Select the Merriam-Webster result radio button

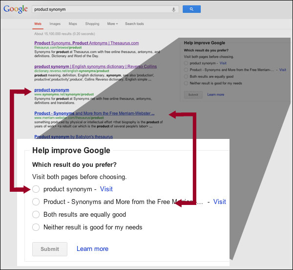(36, 202)
